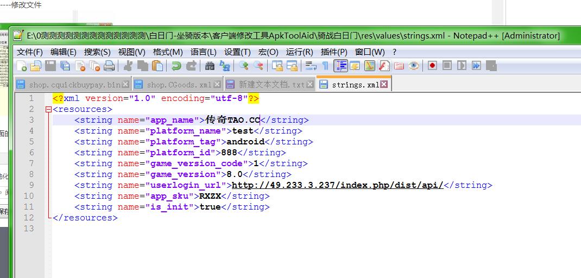Image resolution: width=581 pixels, height=278 pixels.
Task: Toggle the indent guide button
Action: [341, 66]
